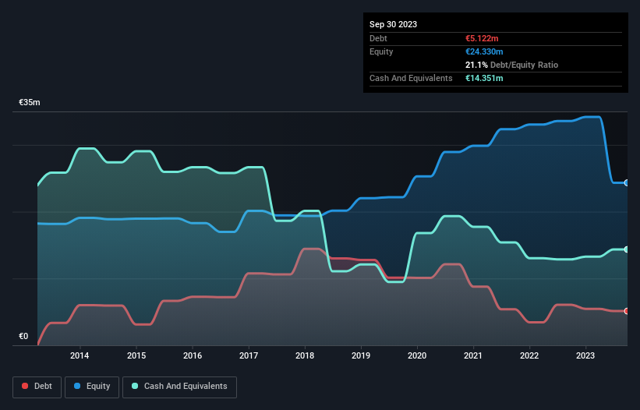Click the 2021 x-axis label
Screen dimensions: 640x410
pos(473,355)
